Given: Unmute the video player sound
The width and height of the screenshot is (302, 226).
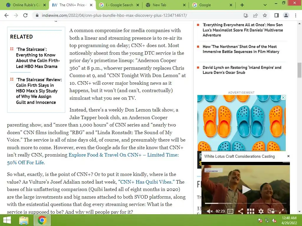Looking at the screenshot, I should [x=210, y=211].
